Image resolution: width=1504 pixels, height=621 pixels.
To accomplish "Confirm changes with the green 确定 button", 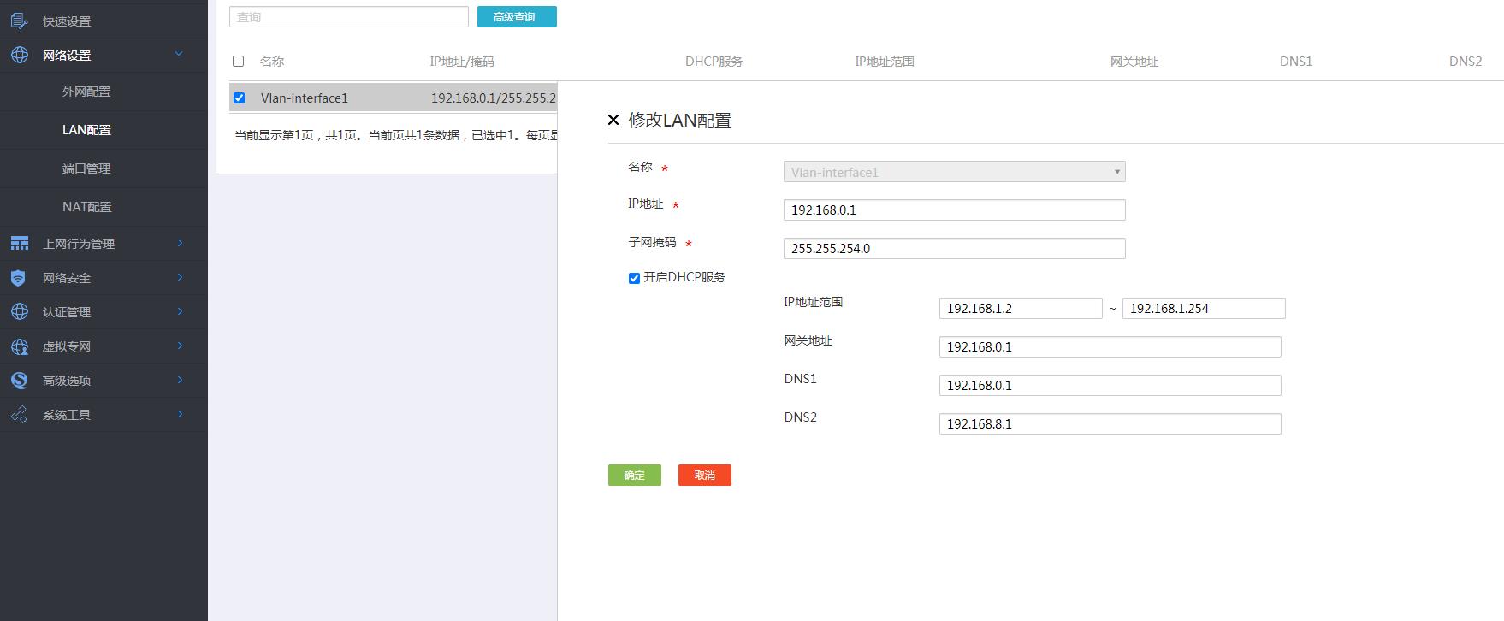I will click(635, 476).
